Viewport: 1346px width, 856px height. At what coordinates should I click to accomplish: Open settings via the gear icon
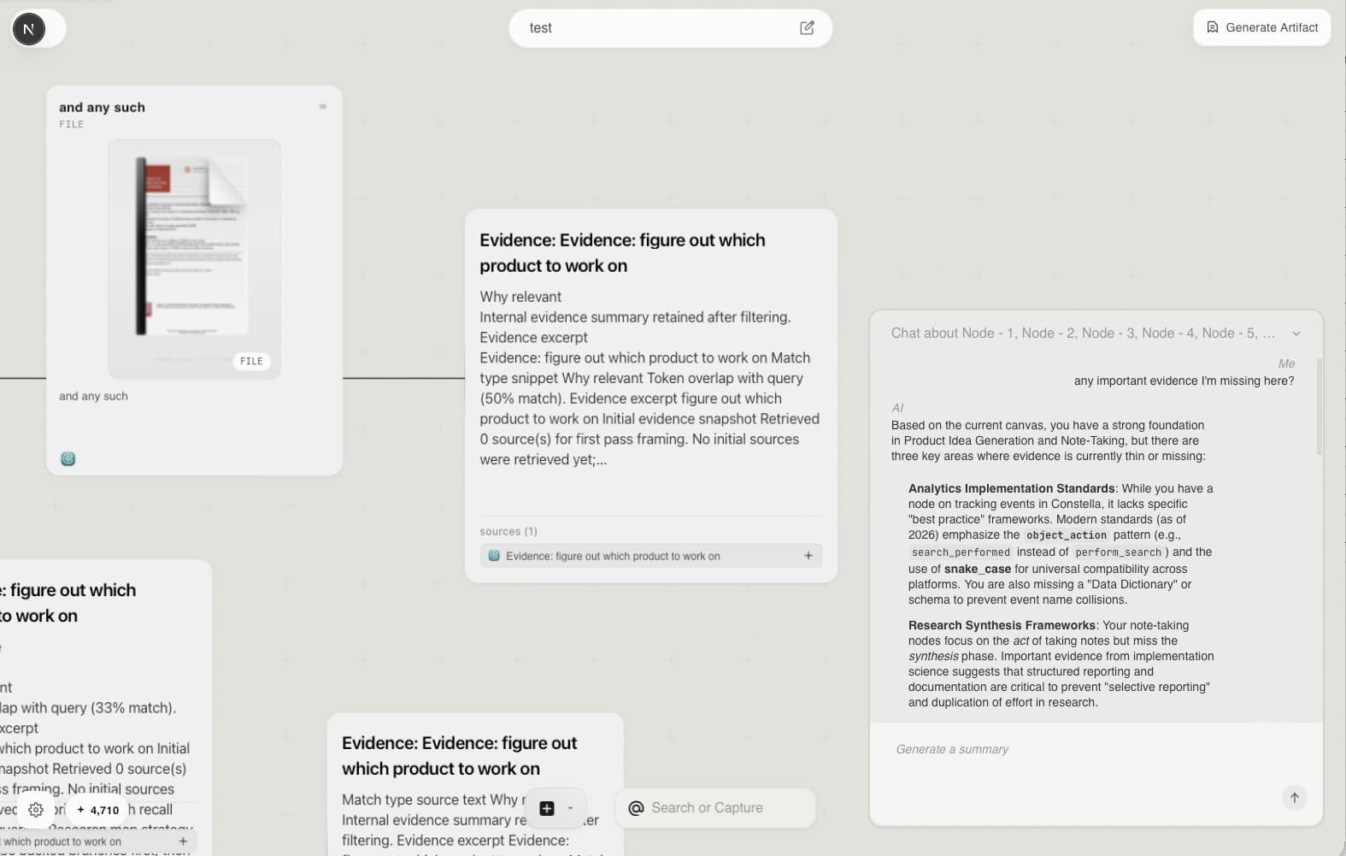pyautogui.click(x=36, y=810)
